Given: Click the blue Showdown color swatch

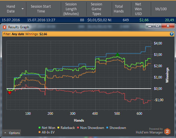Looking at the screenshot, I should 107,128.
